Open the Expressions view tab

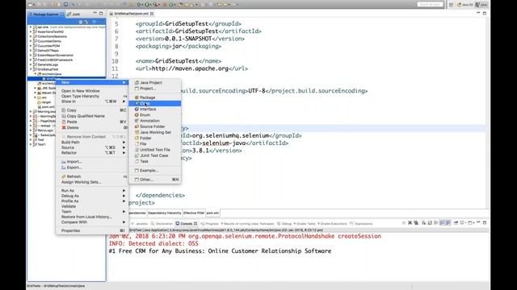pyautogui.click(x=361, y=224)
